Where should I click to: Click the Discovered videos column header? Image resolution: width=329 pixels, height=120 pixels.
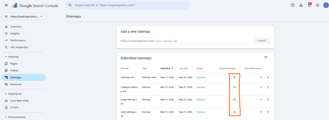253,68
